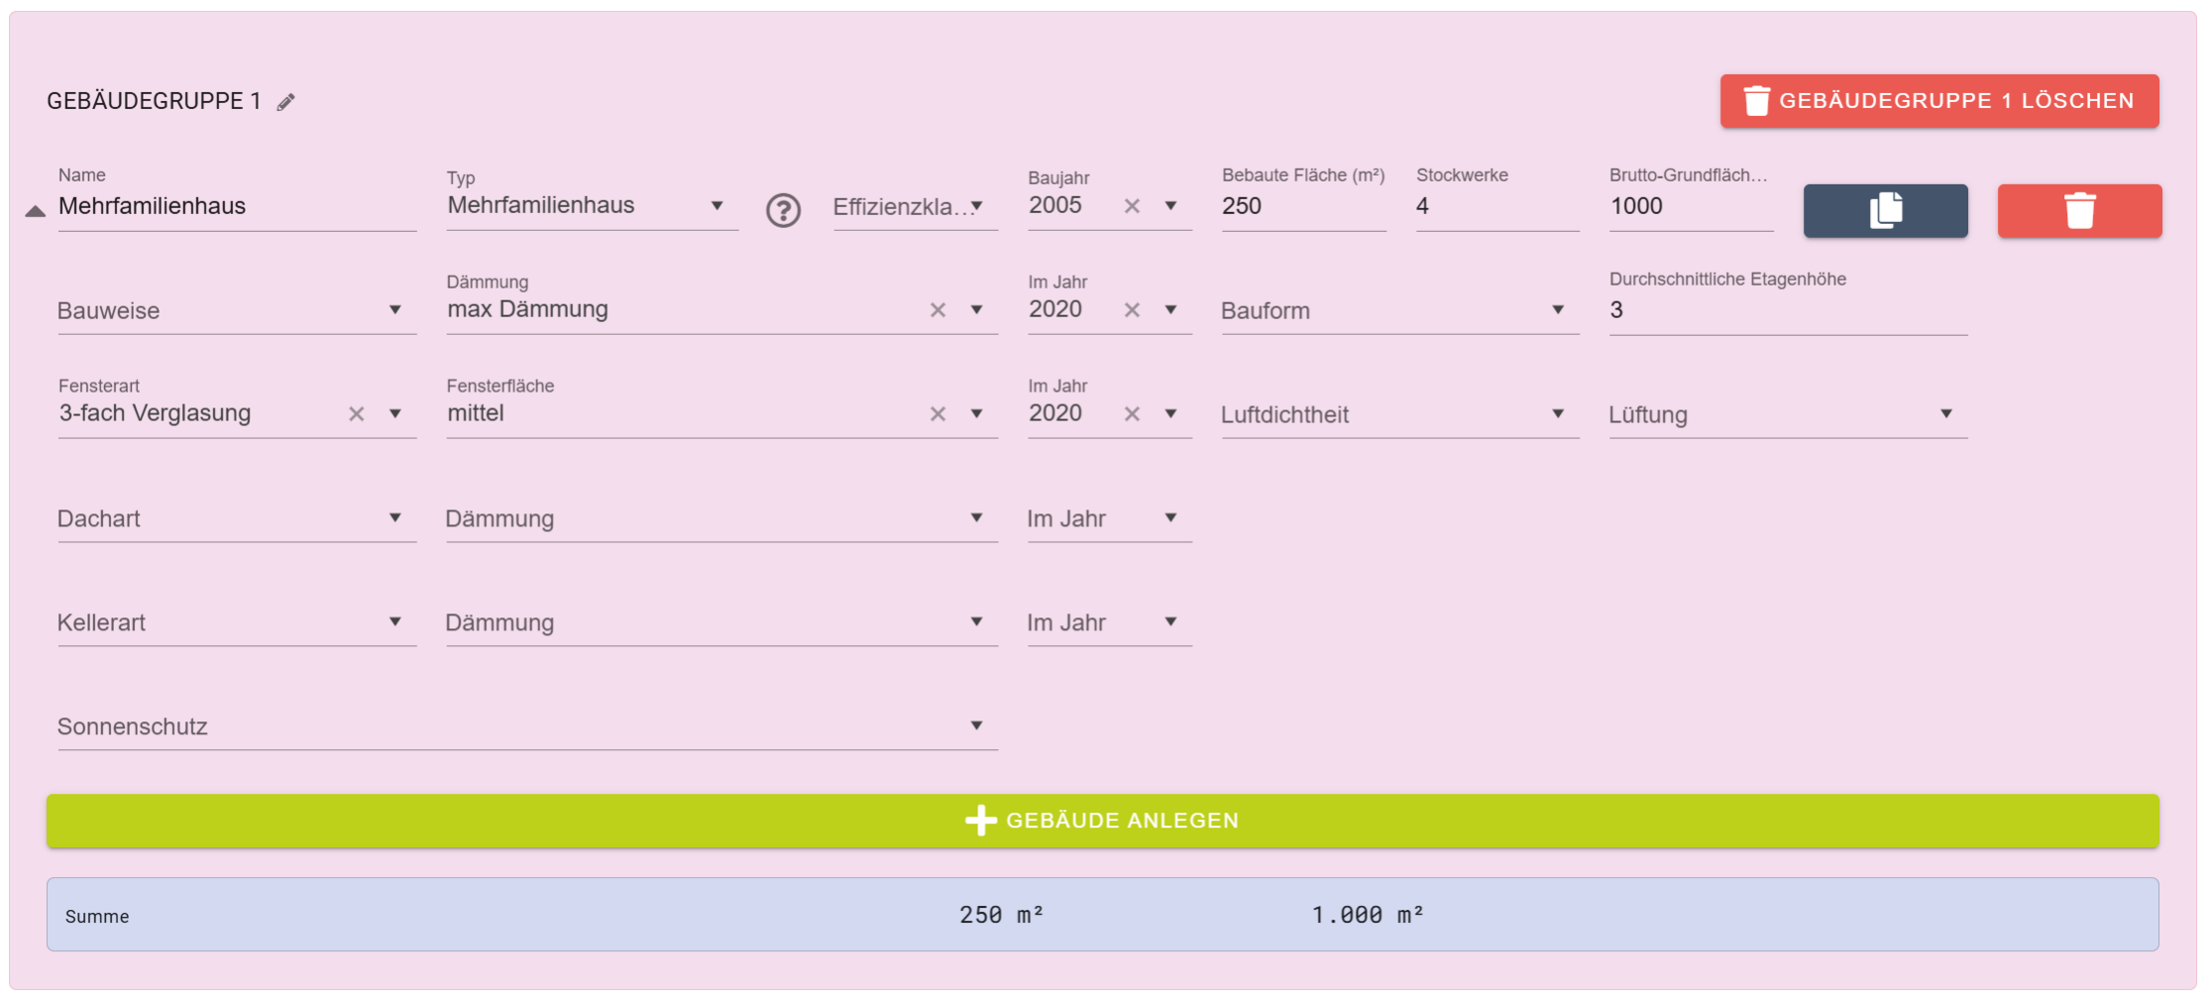Clear the Baujahr 2005 value

click(1132, 206)
